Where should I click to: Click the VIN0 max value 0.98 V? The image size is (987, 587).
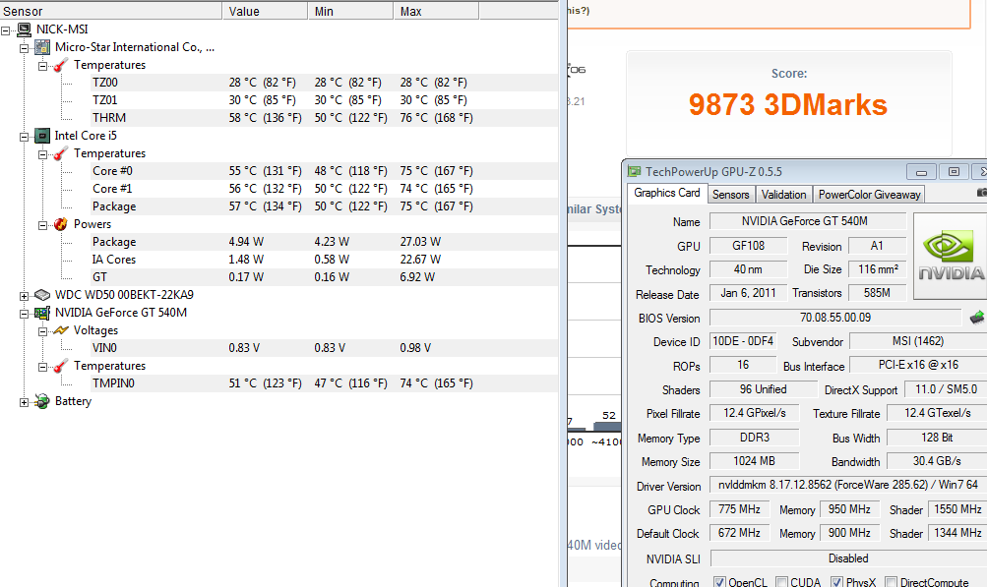(415, 348)
